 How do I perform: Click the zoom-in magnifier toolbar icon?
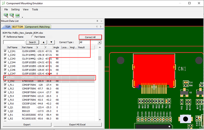[6, 15]
